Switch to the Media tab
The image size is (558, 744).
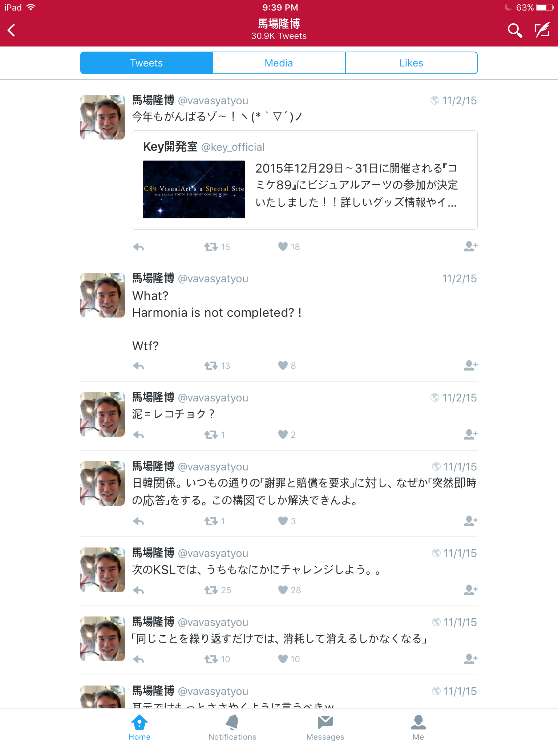point(279,63)
